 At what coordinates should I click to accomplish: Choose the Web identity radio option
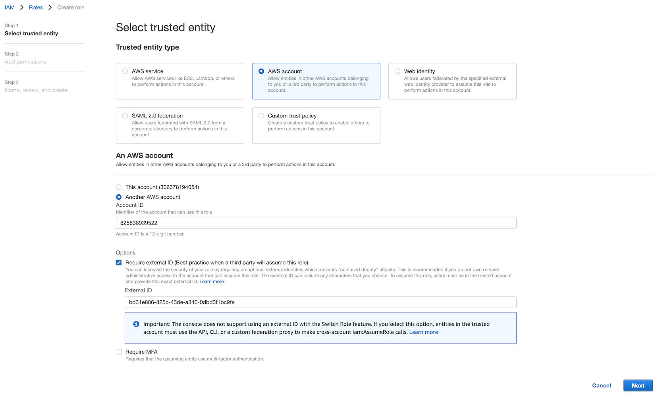(x=398, y=71)
